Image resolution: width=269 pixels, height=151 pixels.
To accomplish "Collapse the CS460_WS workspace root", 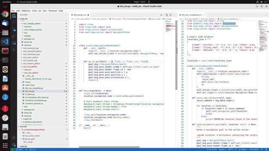I will pos(43,19).
